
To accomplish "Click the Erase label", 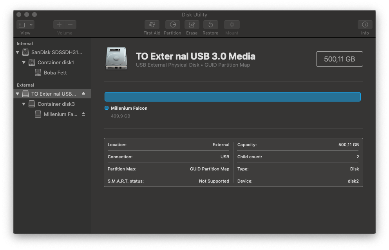I will pos(192,33).
